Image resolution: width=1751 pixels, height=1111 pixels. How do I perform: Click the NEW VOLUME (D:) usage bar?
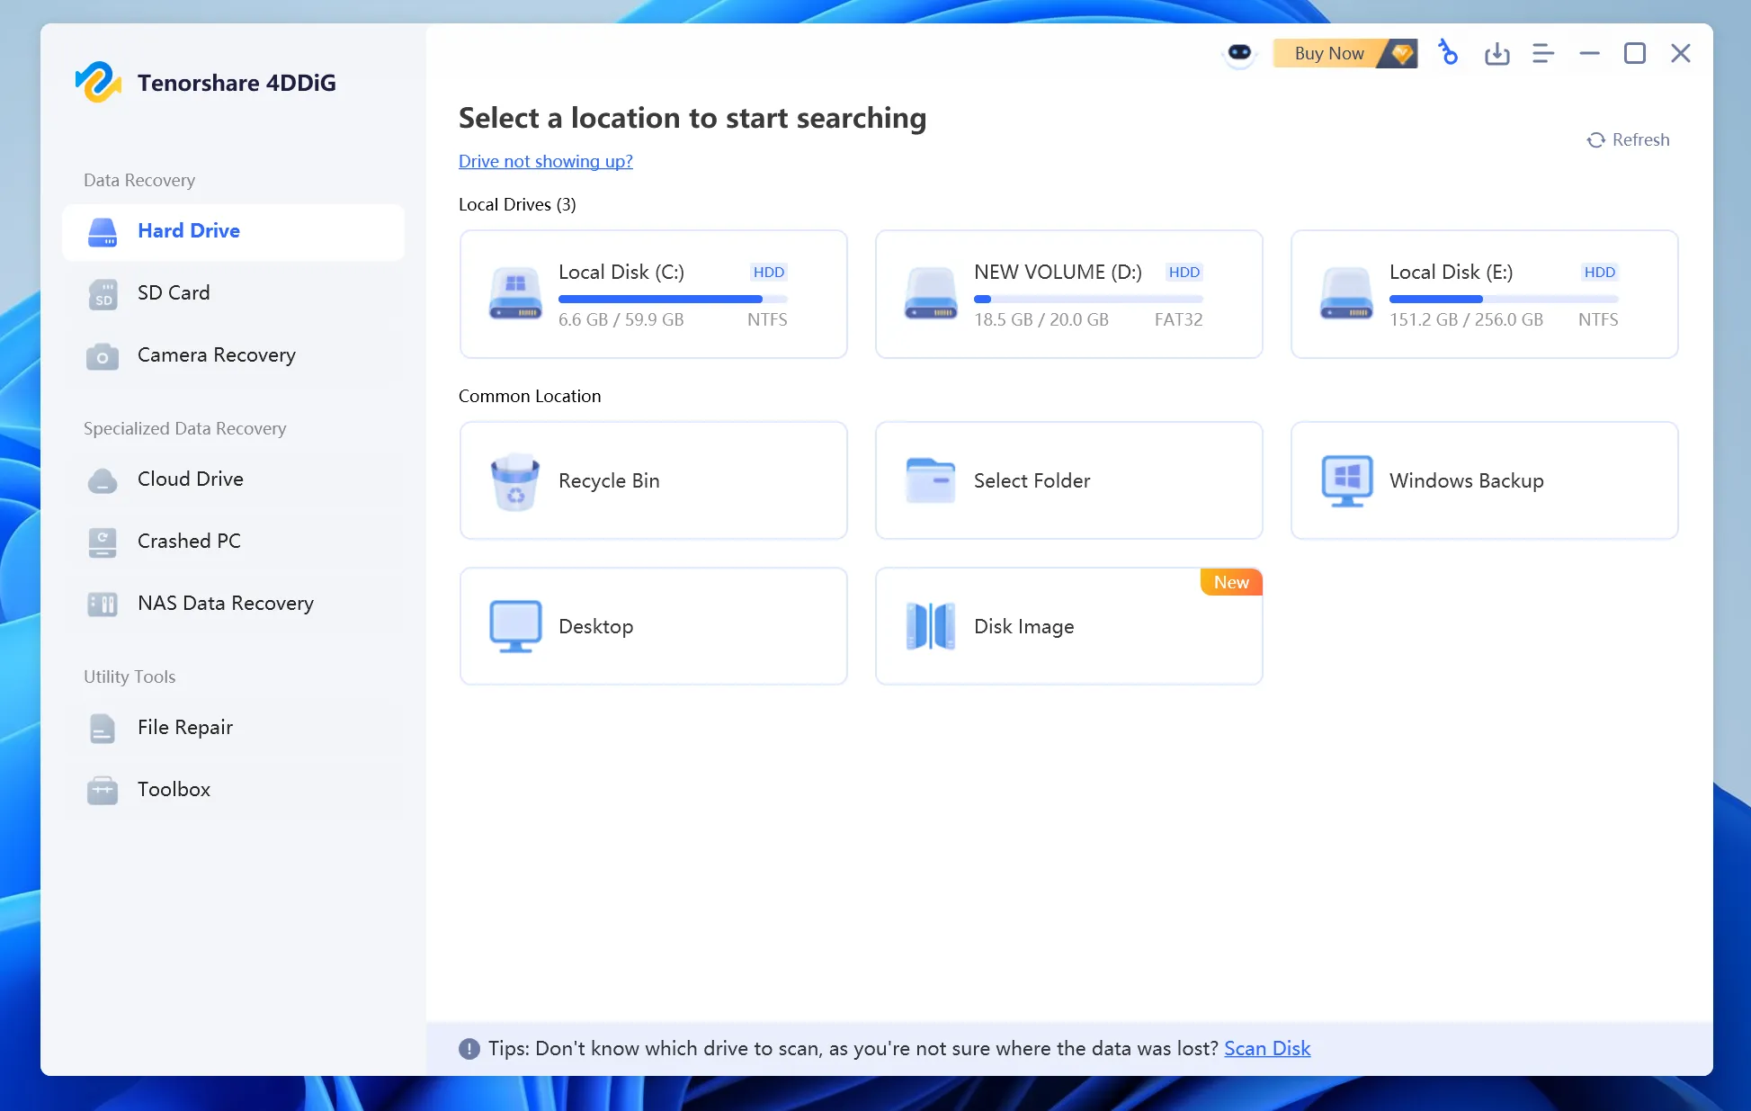(1088, 299)
